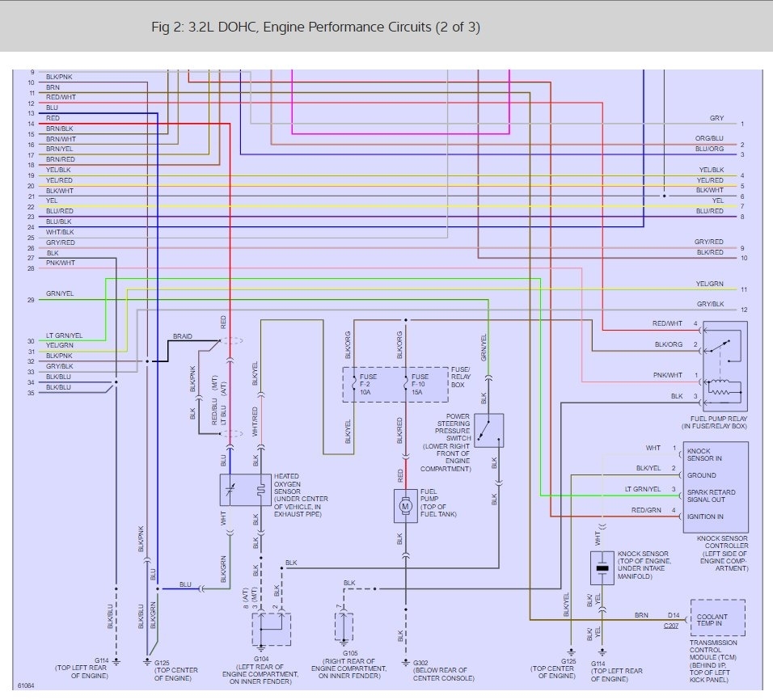Click the dashed Coolant Temp In box

[717, 618]
